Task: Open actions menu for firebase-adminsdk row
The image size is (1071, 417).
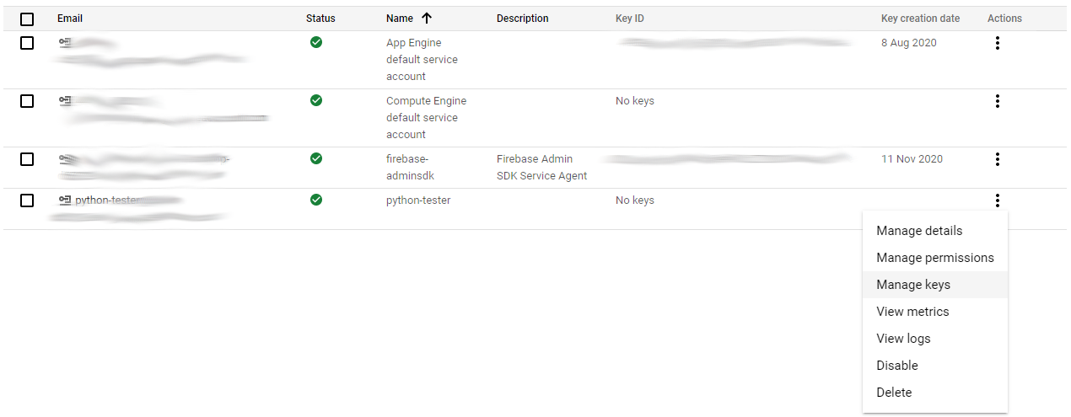Action: coord(998,159)
